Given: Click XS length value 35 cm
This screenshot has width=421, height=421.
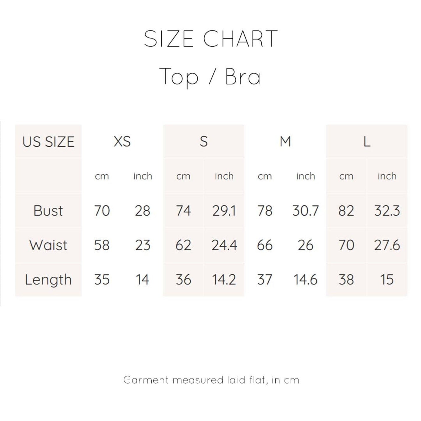Looking at the screenshot, I should tap(102, 279).
